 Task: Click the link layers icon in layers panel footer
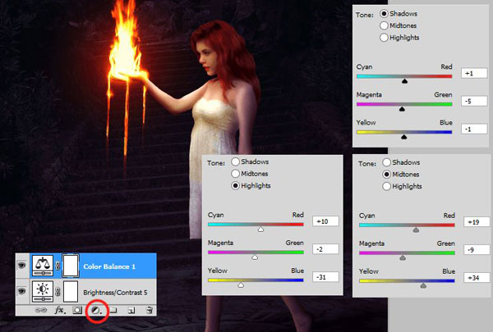(x=40, y=310)
